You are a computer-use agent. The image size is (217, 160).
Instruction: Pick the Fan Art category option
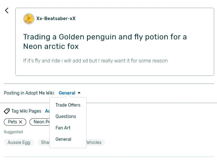coord(63,128)
